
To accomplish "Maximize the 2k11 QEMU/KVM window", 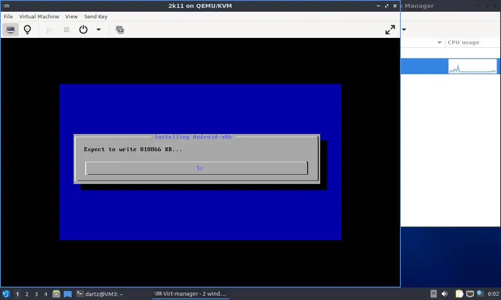I will [387, 6].
